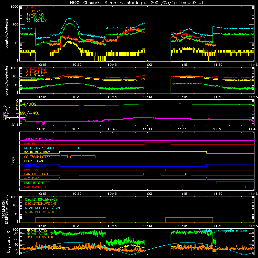The image size is (258, 258).
Task: Click the FLARE_FLAG label
Action: [34, 161]
